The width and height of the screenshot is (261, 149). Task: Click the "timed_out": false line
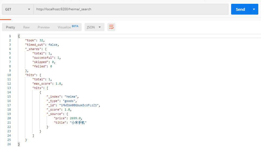tap(42, 45)
